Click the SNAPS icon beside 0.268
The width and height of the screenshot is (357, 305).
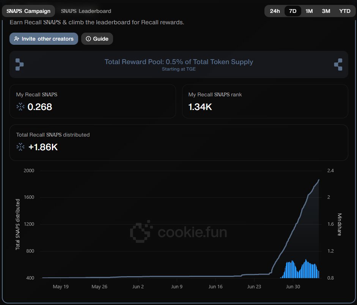point(20,107)
